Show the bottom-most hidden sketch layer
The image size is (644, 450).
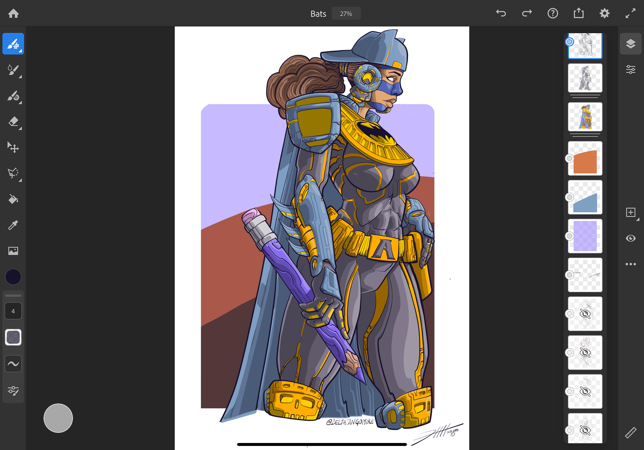(585, 430)
